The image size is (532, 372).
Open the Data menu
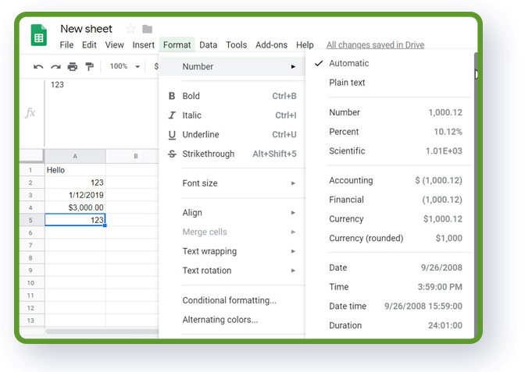click(209, 44)
